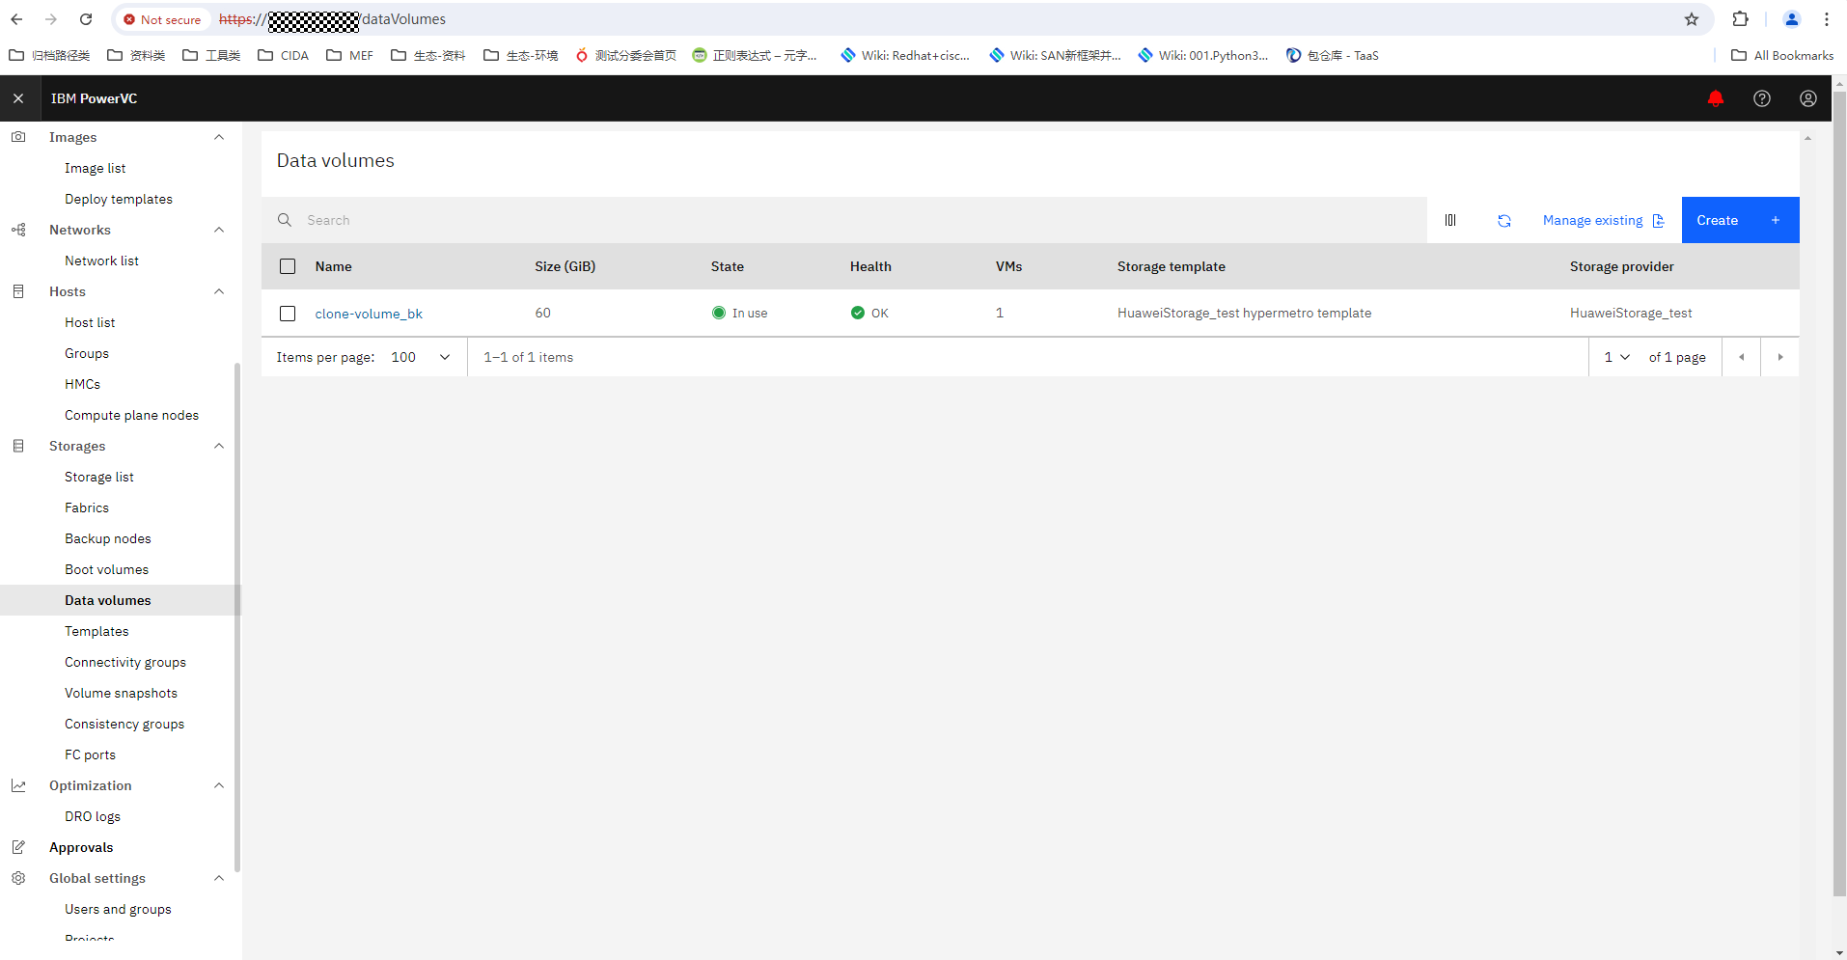1847x960 pixels.
Task: Refresh the data volumes table
Action: [1503, 220]
